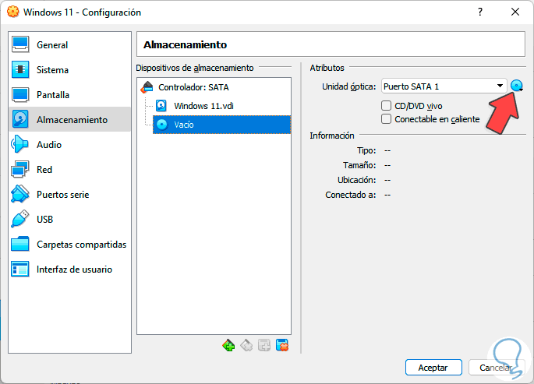Click the Unidad óptica label
The height and width of the screenshot is (384, 534).
[348, 86]
